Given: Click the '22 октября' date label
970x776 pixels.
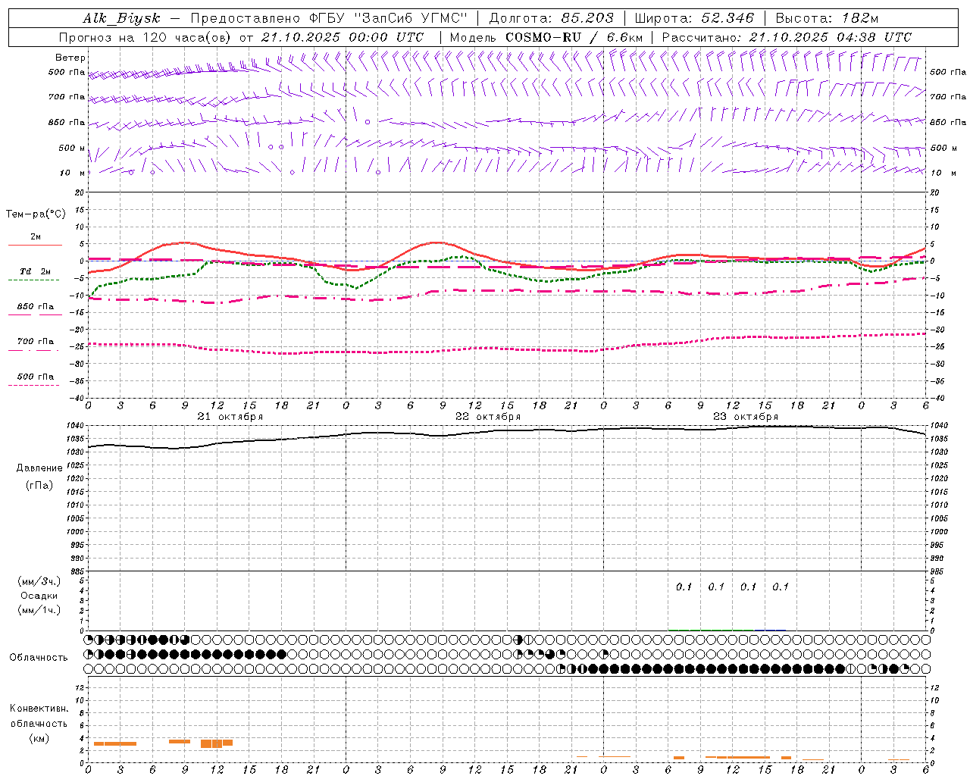Looking at the screenshot, I should coord(488,417).
